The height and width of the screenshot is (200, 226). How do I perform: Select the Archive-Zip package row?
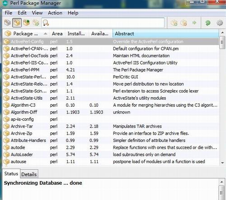point(111,133)
